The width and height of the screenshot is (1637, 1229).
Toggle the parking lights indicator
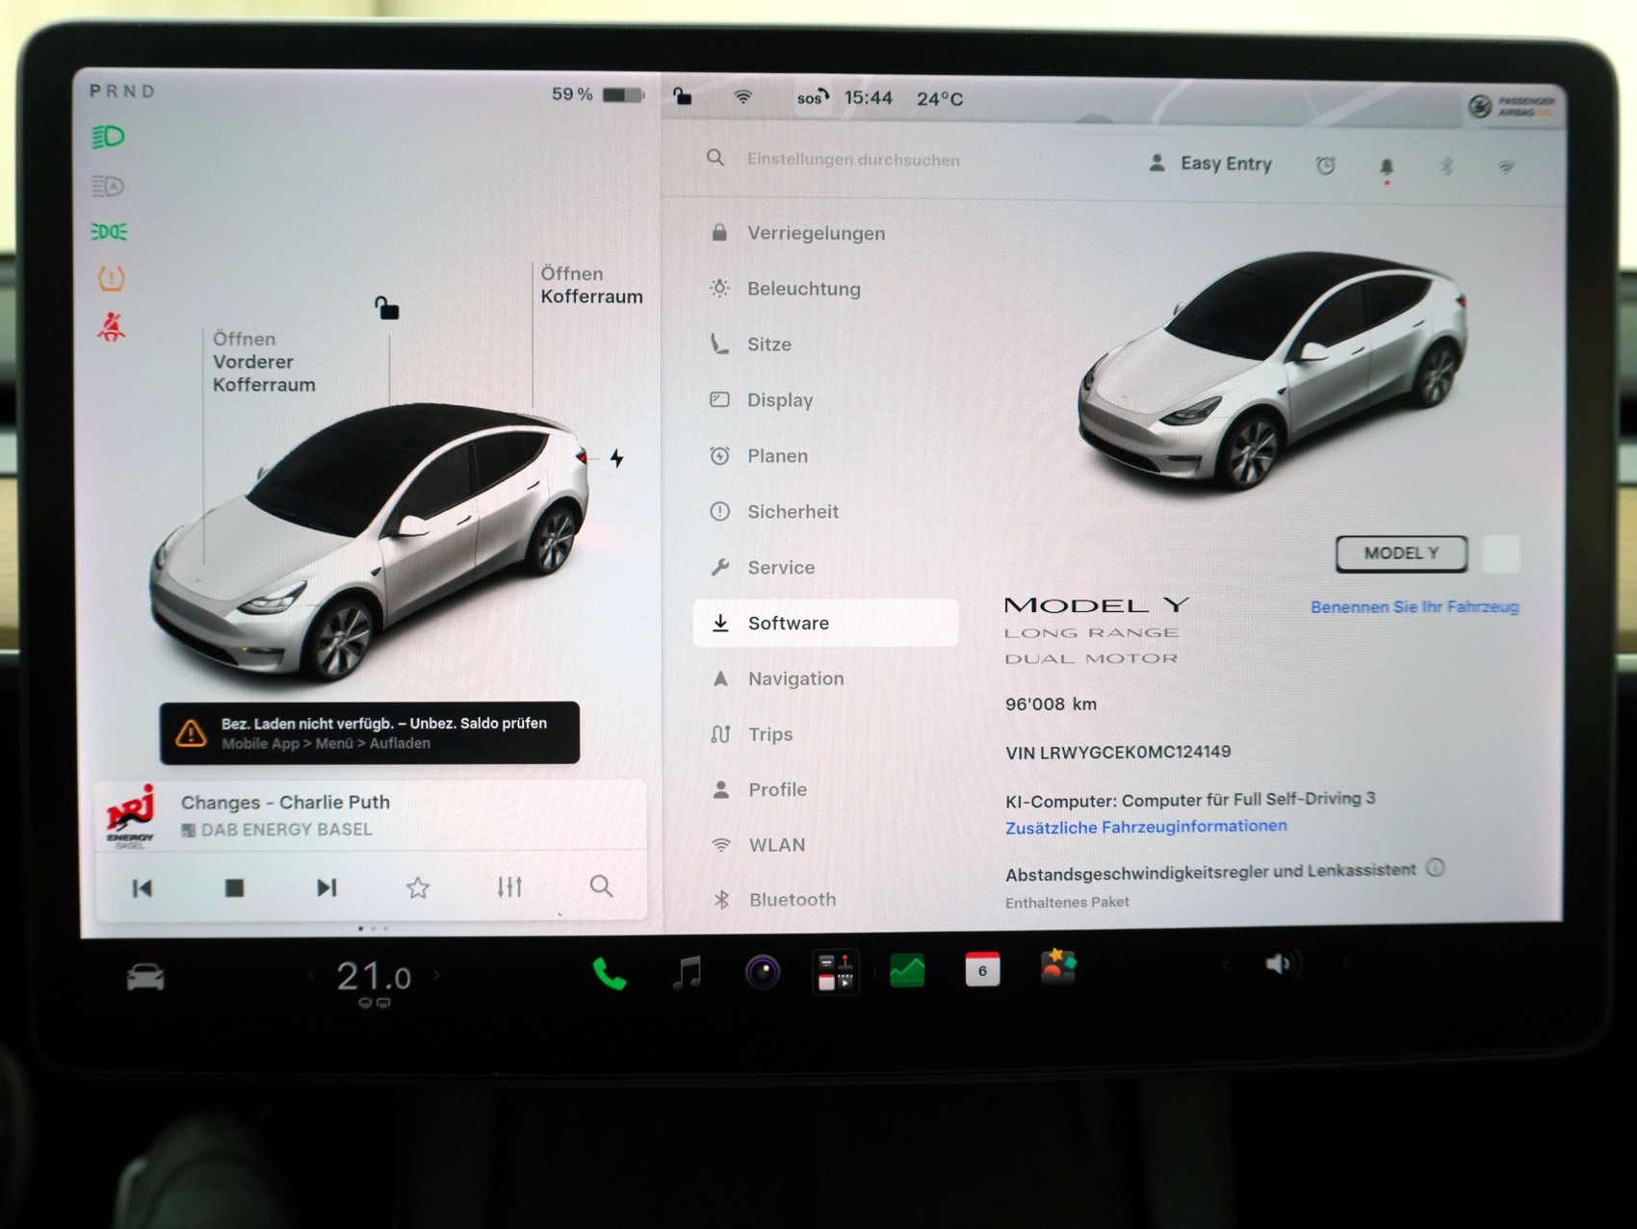coord(109,232)
